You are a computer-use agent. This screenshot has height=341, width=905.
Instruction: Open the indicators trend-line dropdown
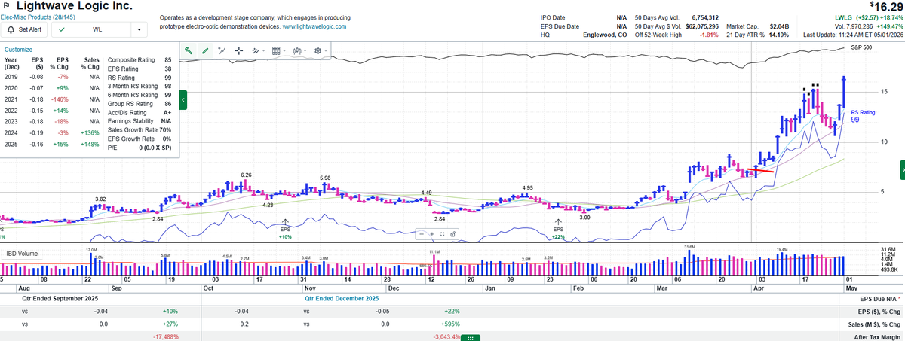click(x=257, y=50)
